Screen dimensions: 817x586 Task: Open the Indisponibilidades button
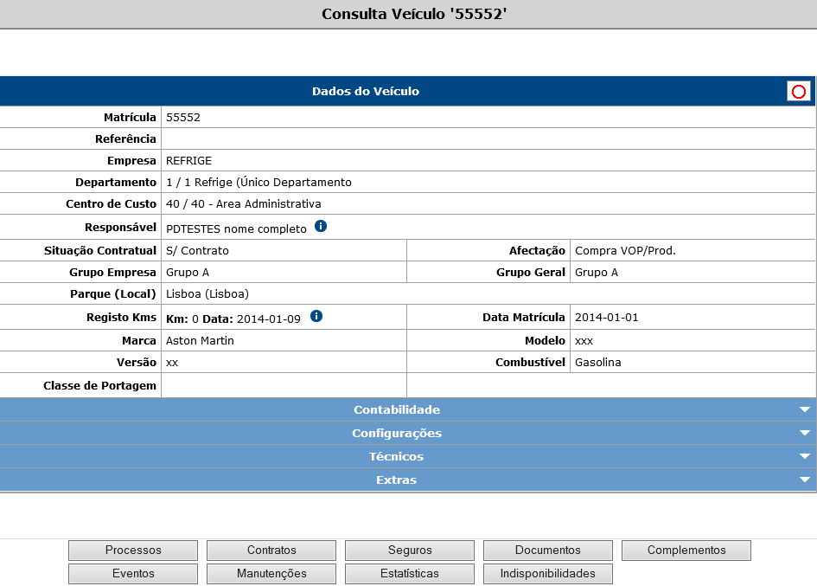[548, 574]
